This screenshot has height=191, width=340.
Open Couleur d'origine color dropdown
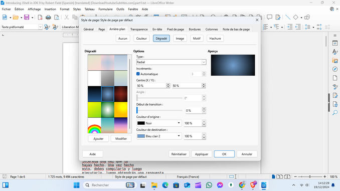point(159,123)
